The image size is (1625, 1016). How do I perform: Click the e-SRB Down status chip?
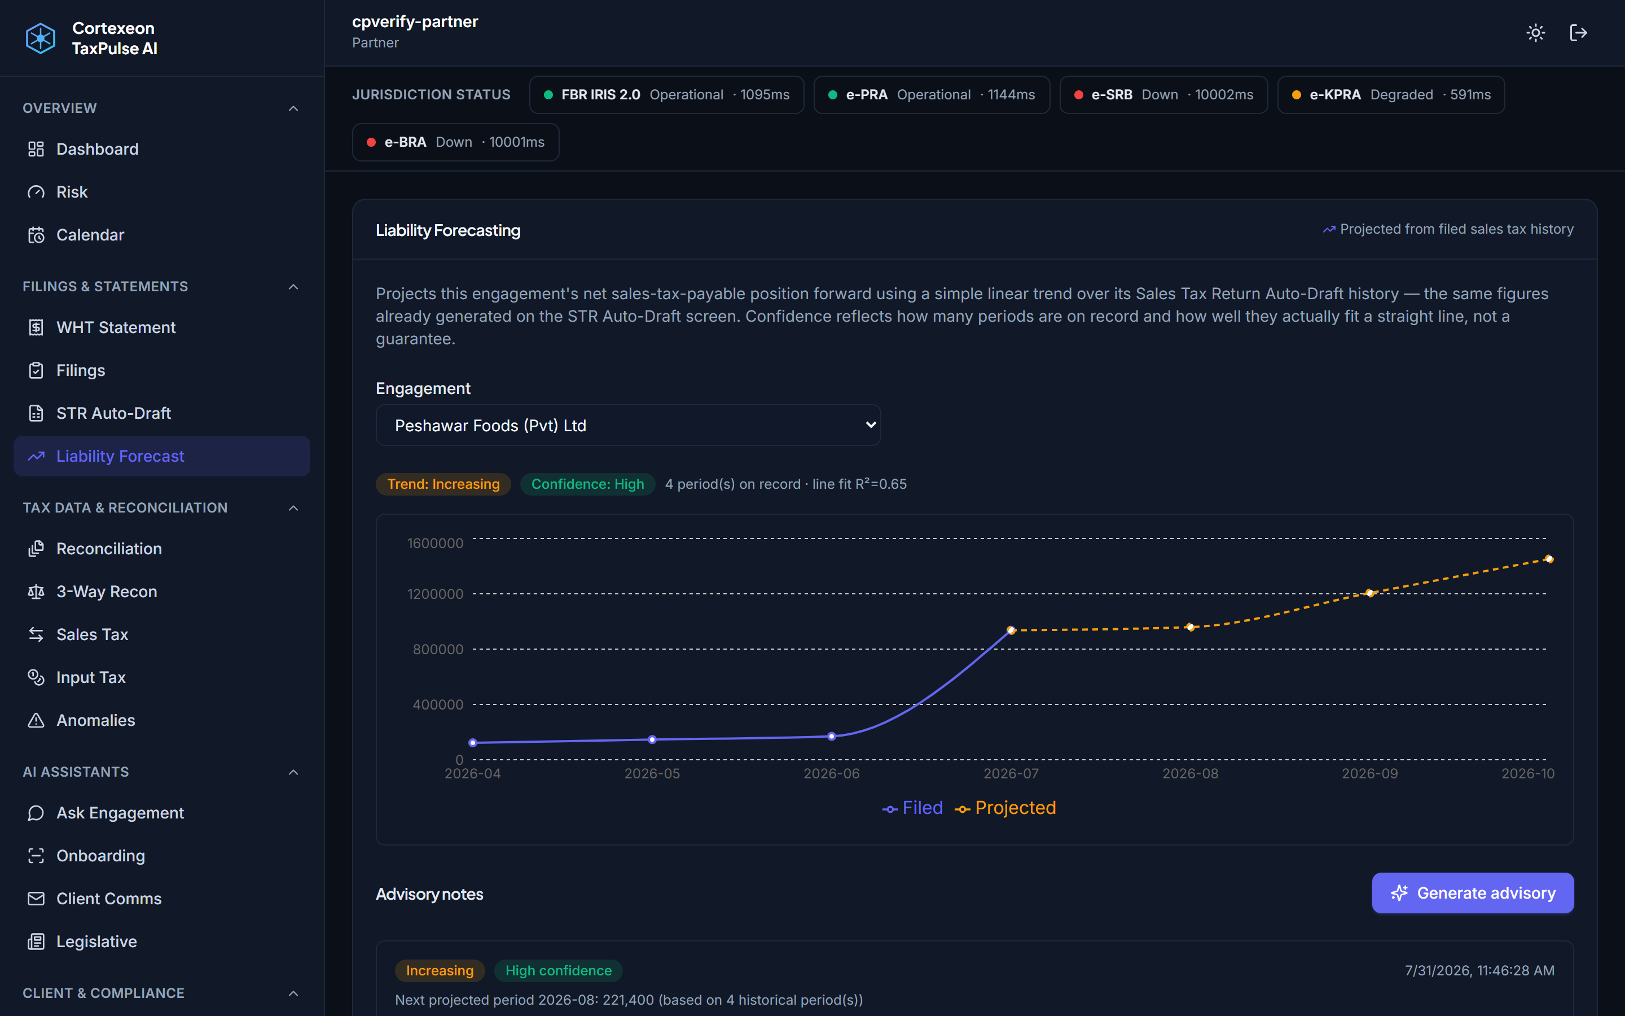tap(1163, 95)
